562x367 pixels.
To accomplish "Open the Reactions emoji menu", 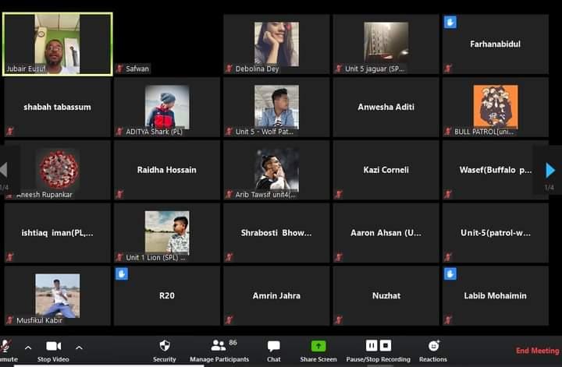I will pyautogui.click(x=433, y=346).
